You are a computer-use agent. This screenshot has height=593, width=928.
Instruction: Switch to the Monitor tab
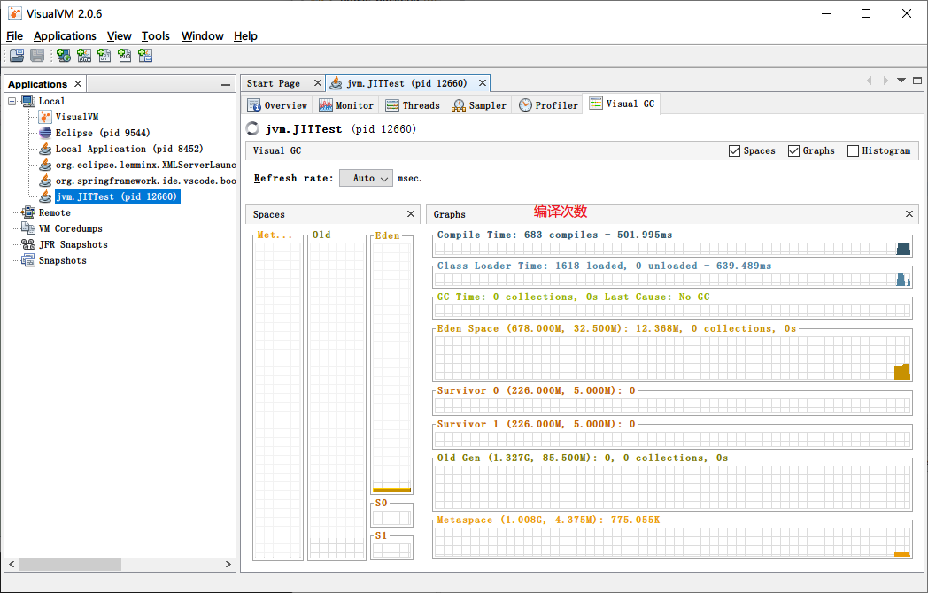coord(346,105)
